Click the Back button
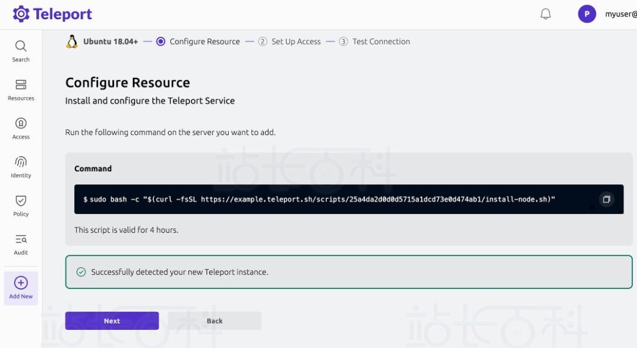This screenshot has height=348, width=637. (215, 321)
